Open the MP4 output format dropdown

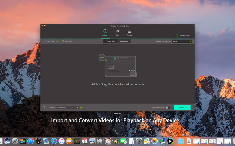click(x=182, y=41)
